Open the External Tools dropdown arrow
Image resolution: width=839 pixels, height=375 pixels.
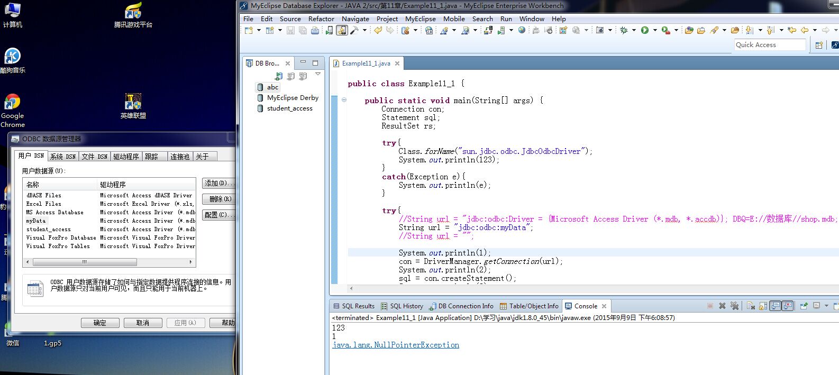(x=676, y=30)
